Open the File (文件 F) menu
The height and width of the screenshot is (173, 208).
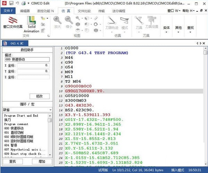8,11
